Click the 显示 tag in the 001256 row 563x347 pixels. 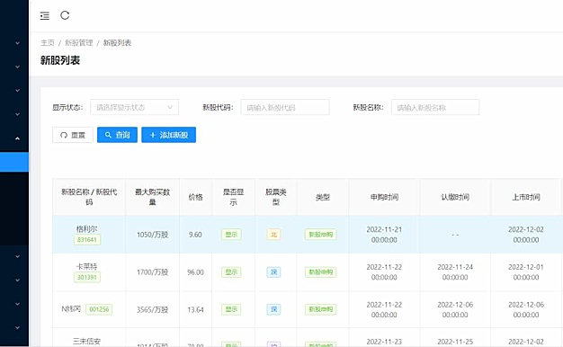pos(231,309)
